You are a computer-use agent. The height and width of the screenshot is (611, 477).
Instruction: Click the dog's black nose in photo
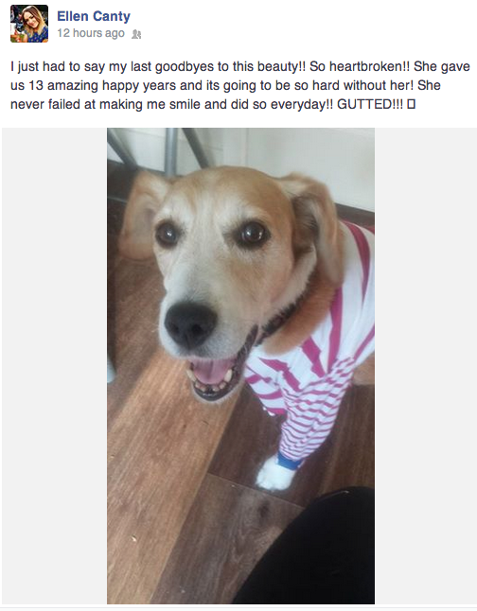(x=190, y=324)
